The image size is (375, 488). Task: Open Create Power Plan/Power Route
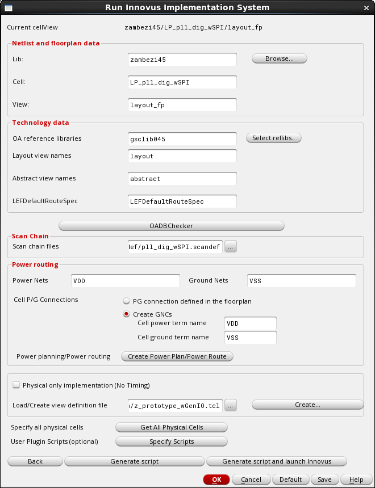click(x=177, y=356)
